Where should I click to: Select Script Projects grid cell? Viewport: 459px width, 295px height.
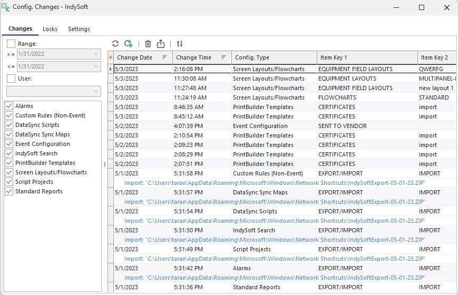274,249
